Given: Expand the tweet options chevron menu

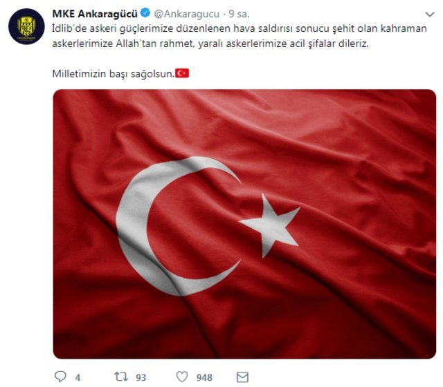Looking at the screenshot, I should (430, 14).
